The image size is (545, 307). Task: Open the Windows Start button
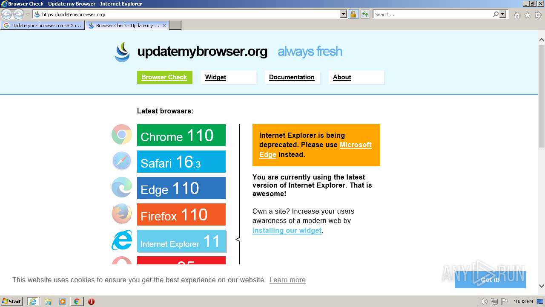12,301
